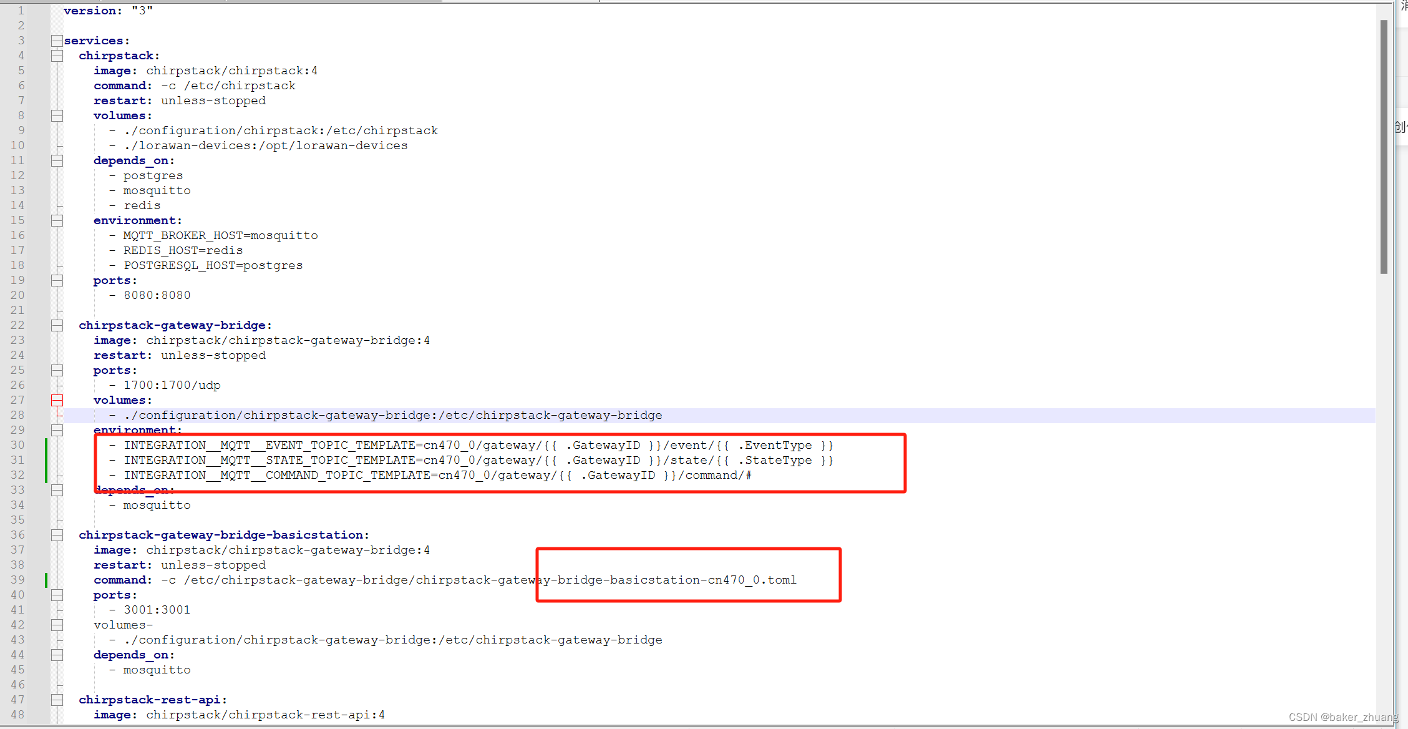
Task: Click line number 39 in the margin
Action: tap(17, 580)
